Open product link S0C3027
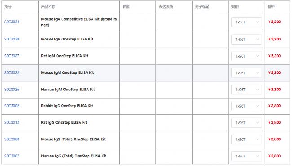The height and width of the screenshot is (166, 292). (x=12, y=56)
